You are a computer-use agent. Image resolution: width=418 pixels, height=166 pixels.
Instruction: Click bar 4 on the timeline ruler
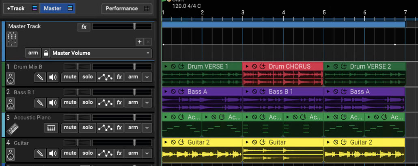(x=283, y=13)
